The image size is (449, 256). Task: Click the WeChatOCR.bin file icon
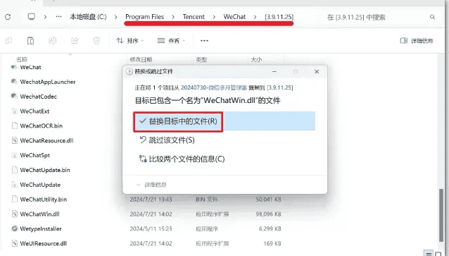(14, 126)
